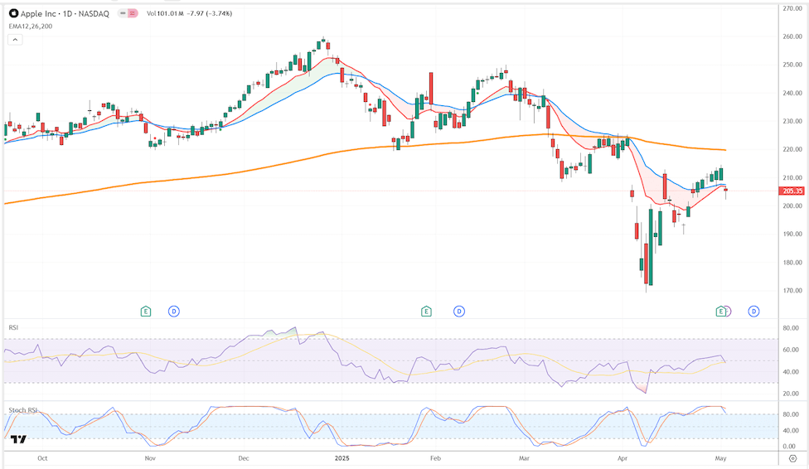
Task: Open chart settings hexagon gear icon
Action: point(793,458)
